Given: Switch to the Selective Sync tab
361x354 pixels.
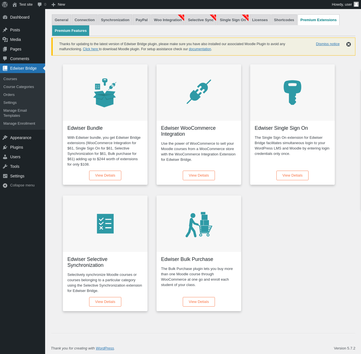Looking at the screenshot, I should (x=201, y=20).
